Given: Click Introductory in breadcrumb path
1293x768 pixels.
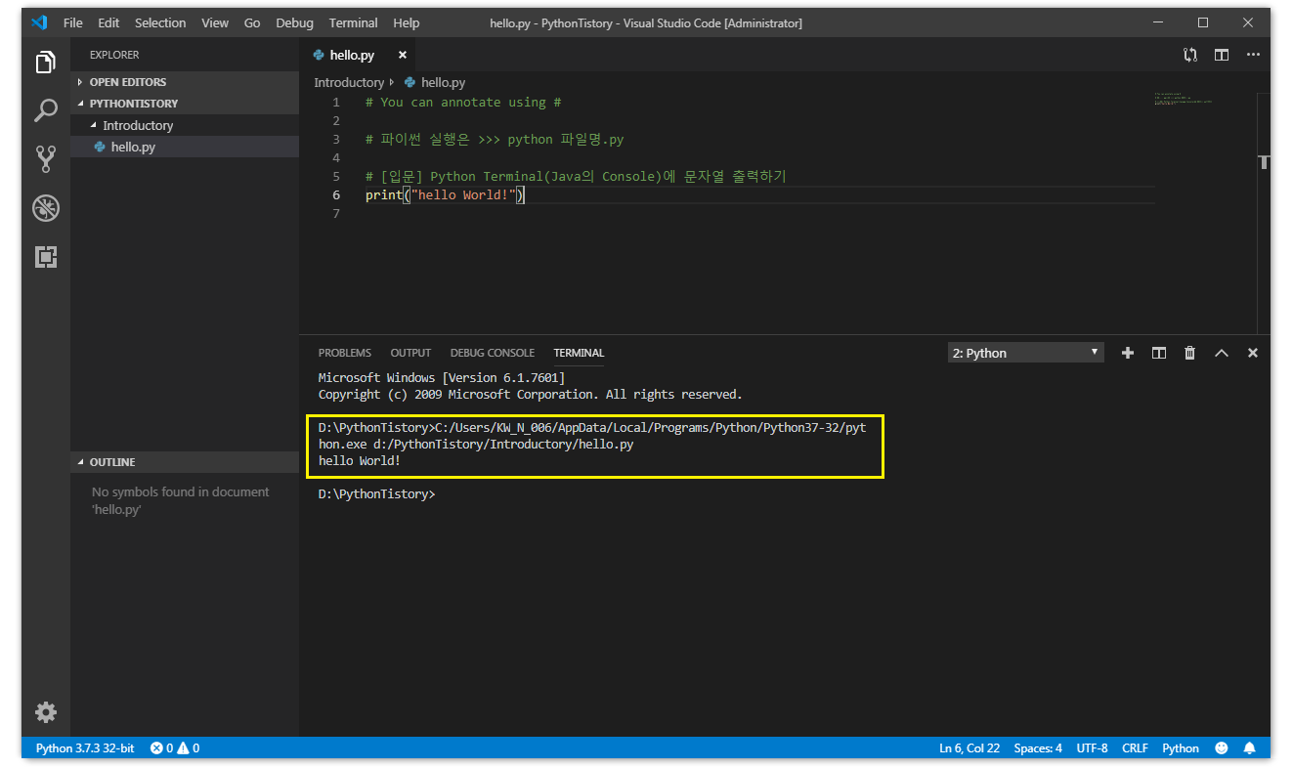Looking at the screenshot, I should point(349,83).
